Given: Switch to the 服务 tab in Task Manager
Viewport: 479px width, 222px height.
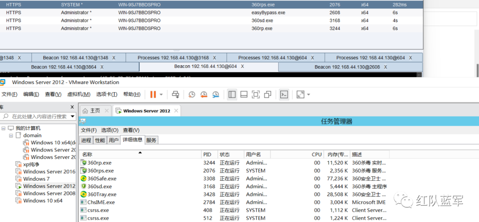Looking at the screenshot, I should point(152,140).
